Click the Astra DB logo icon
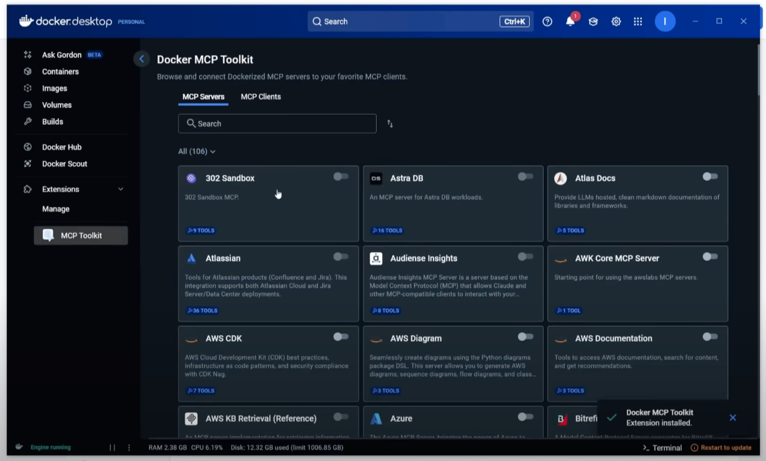This screenshot has height=461, width=766. pos(376,178)
